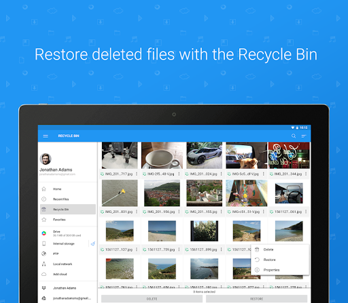Screen dimensions: 348x303
Task: Click the RESTORE button at bottom
Action: [x=256, y=299]
